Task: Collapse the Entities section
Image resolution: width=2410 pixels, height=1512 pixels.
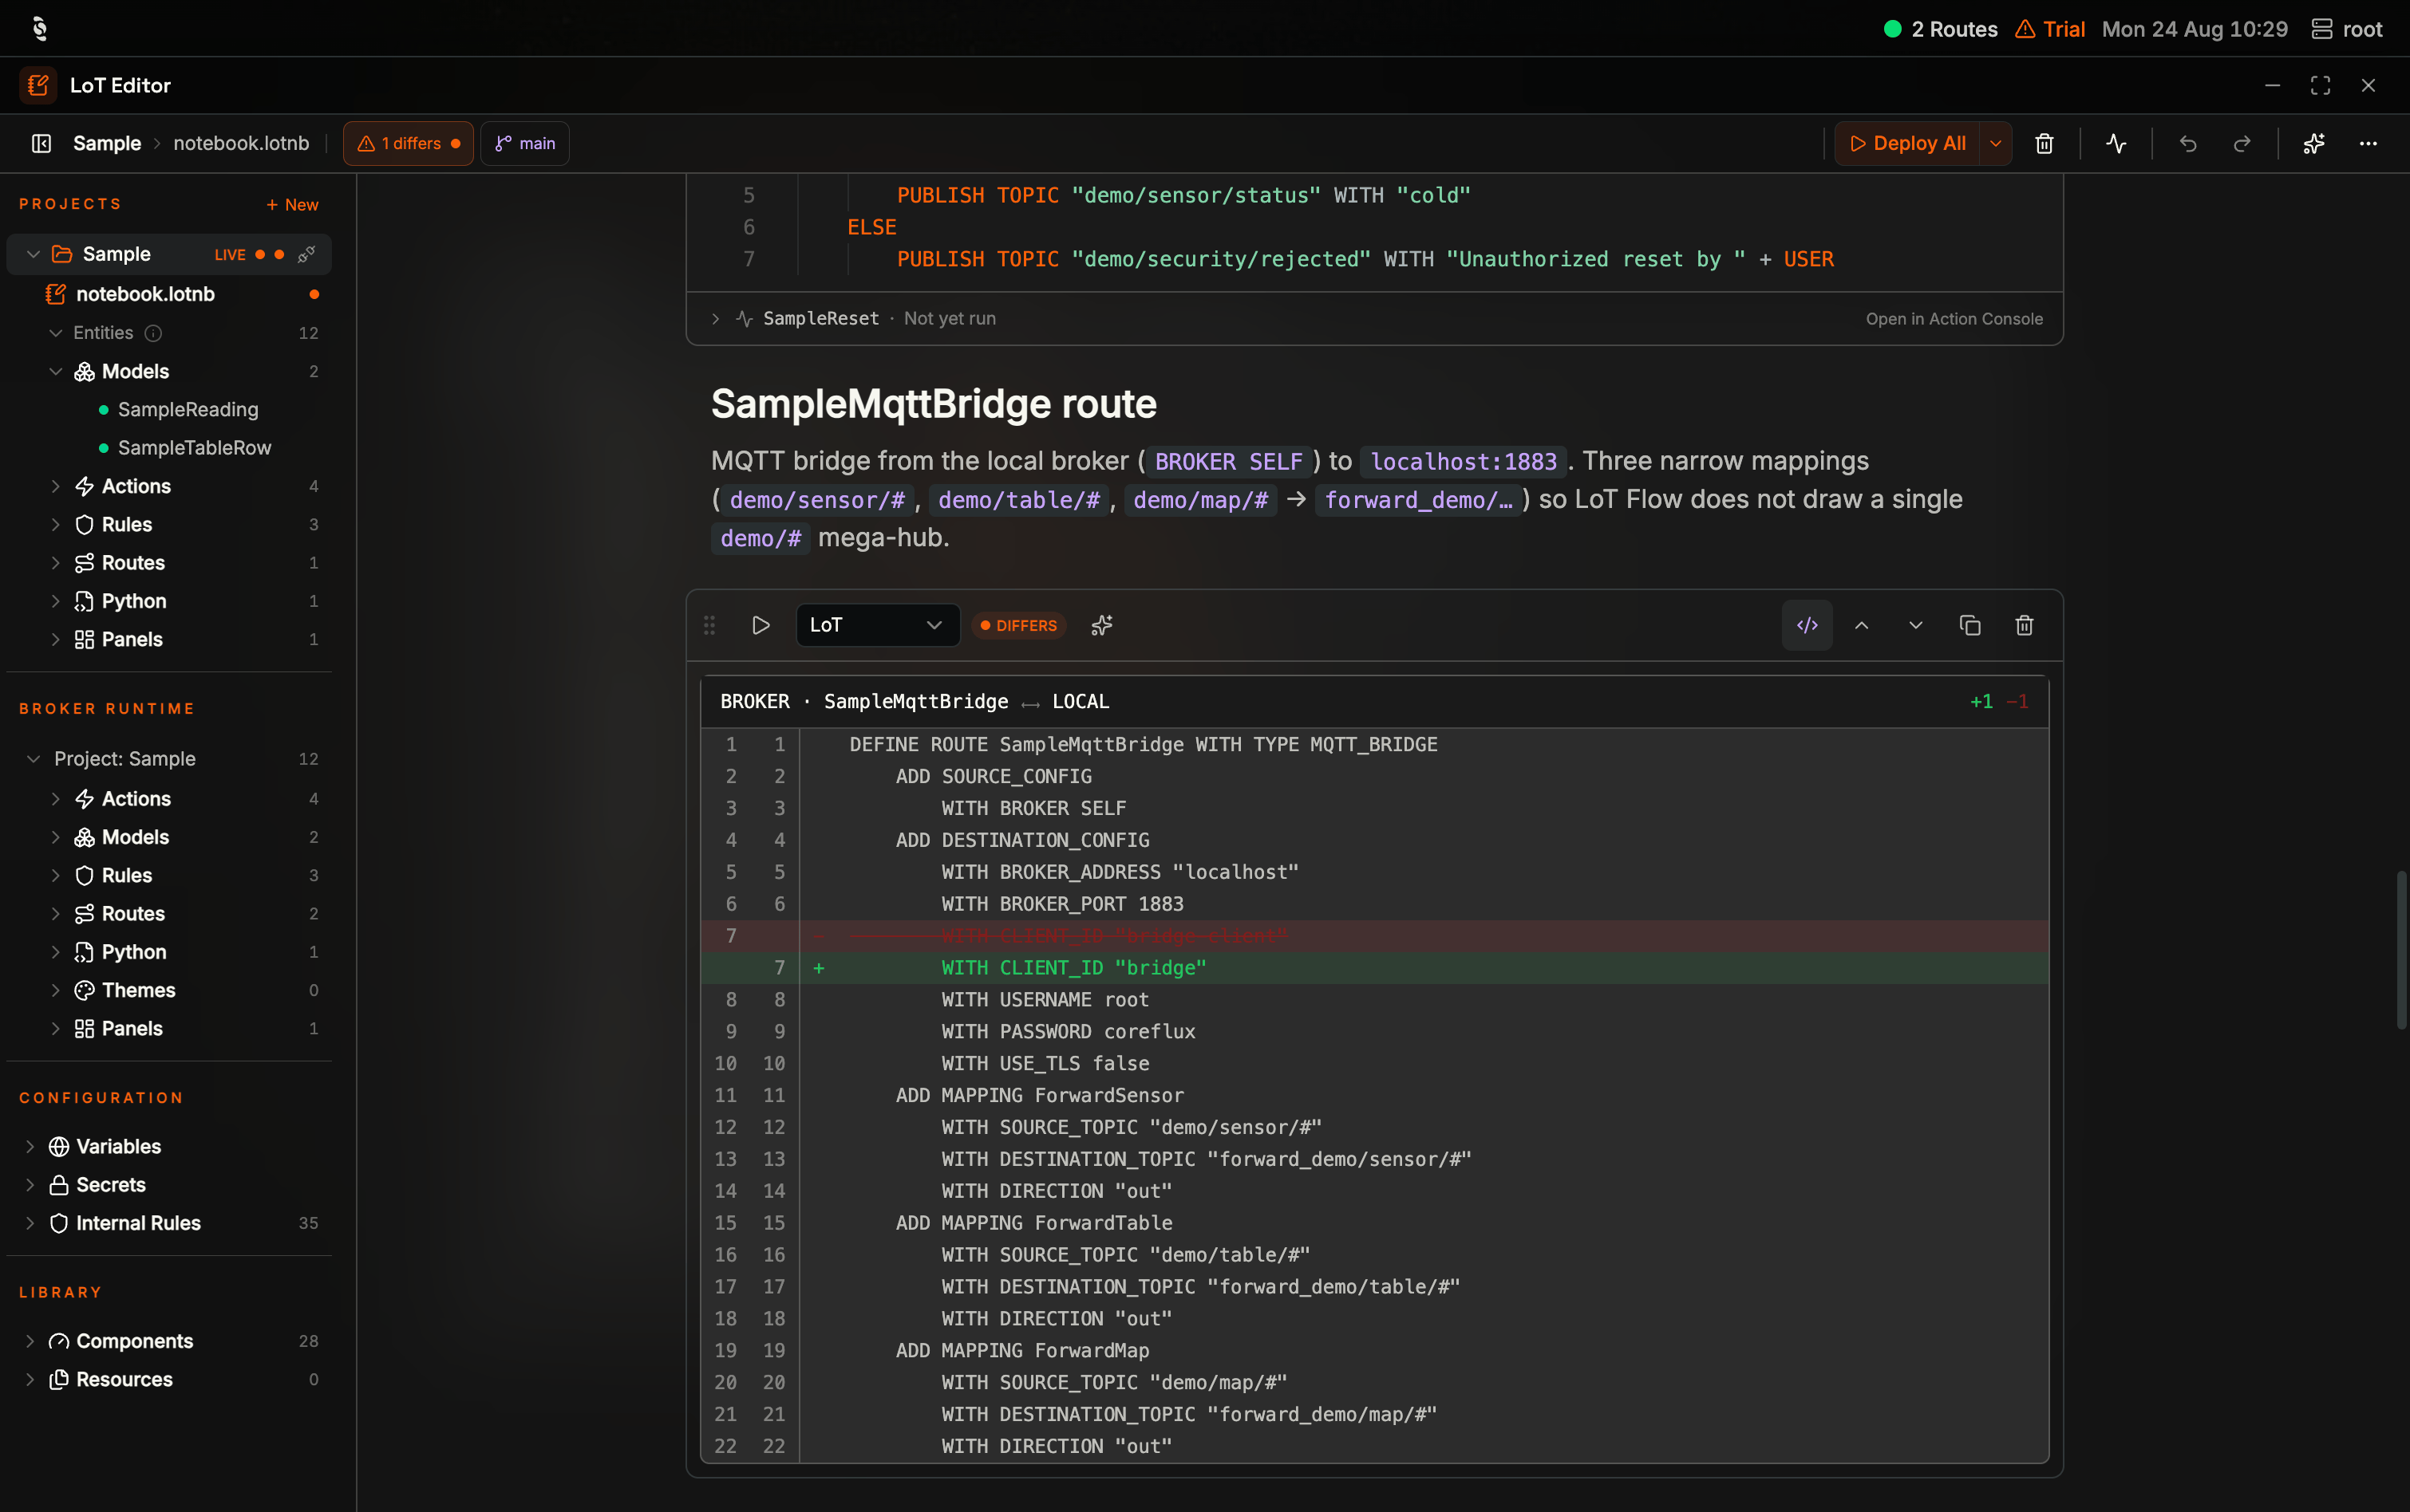Action: (56, 333)
